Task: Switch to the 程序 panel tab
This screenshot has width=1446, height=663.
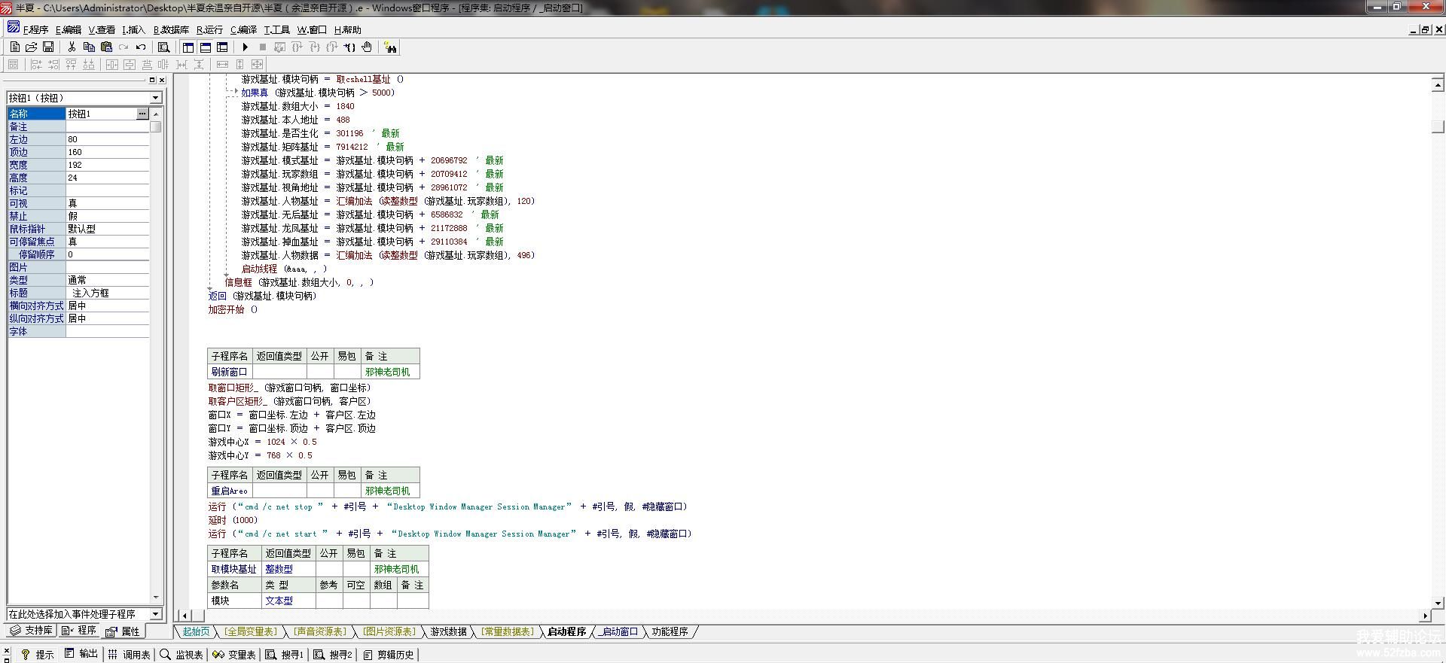Action: click(x=79, y=631)
